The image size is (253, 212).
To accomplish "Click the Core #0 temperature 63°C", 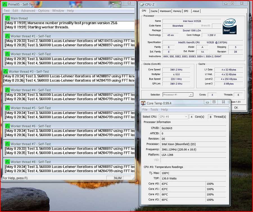I will (x=183, y=184).
